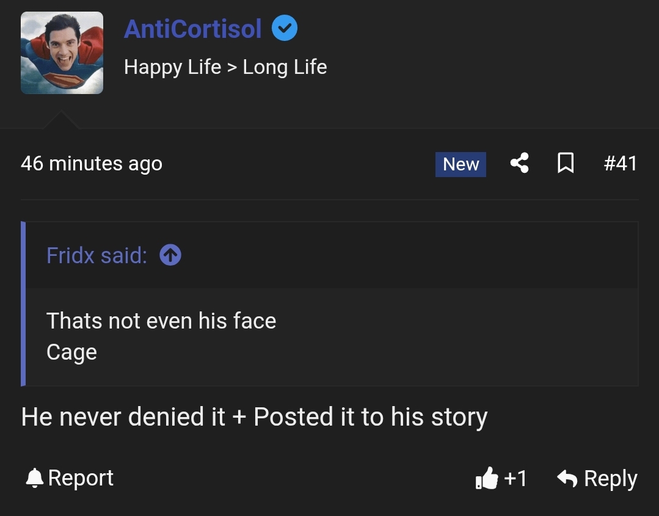Report this post via Report text
This screenshot has width=659, height=516.
click(x=81, y=478)
